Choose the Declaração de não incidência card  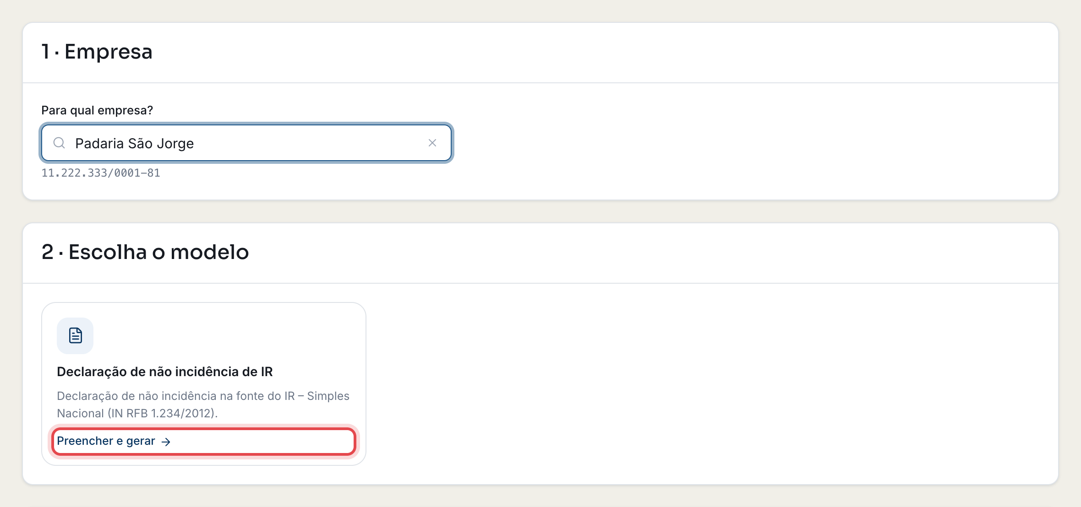204,384
